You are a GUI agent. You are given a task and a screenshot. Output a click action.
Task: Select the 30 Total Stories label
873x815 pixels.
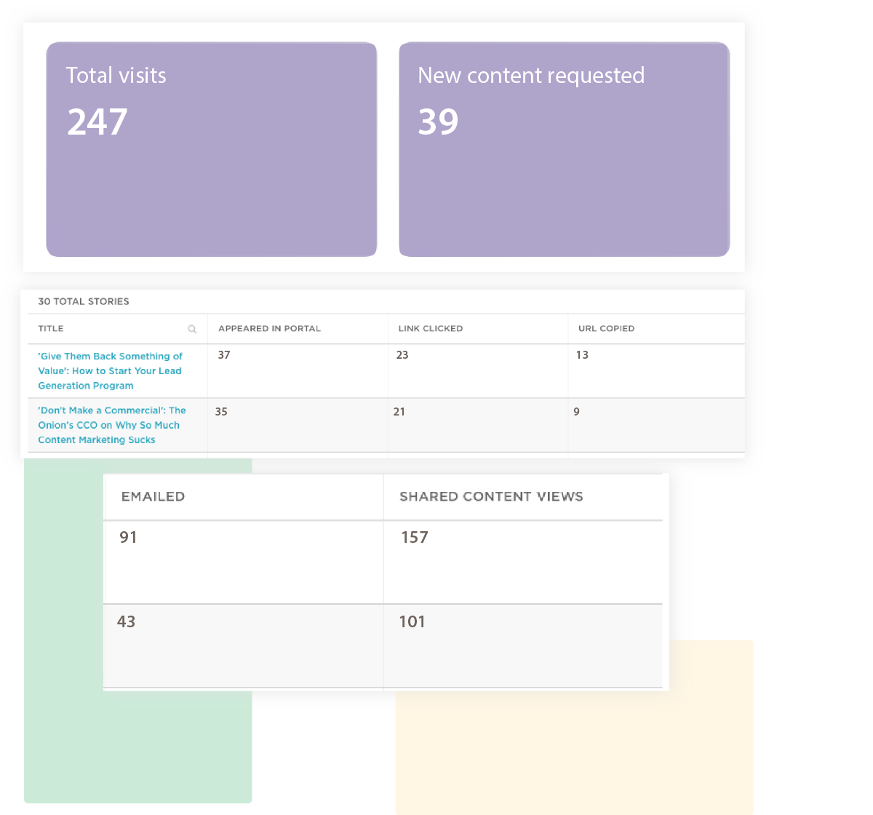tap(83, 301)
